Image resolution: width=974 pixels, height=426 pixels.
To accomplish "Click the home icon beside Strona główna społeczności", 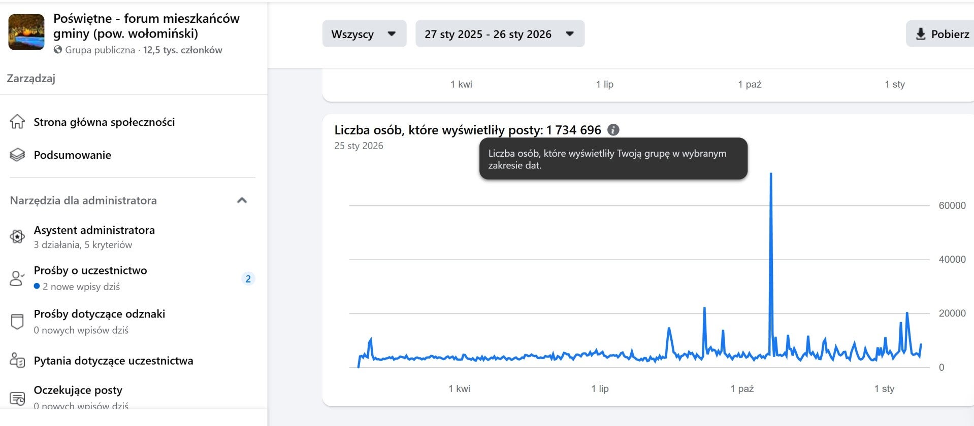I will click(x=17, y=122).
